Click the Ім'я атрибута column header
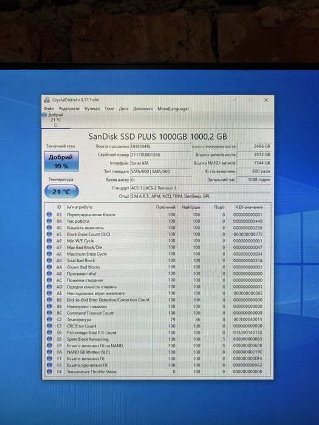Viewport: 319px width, 425px height. pyautogui.click(x=80, y=207)
